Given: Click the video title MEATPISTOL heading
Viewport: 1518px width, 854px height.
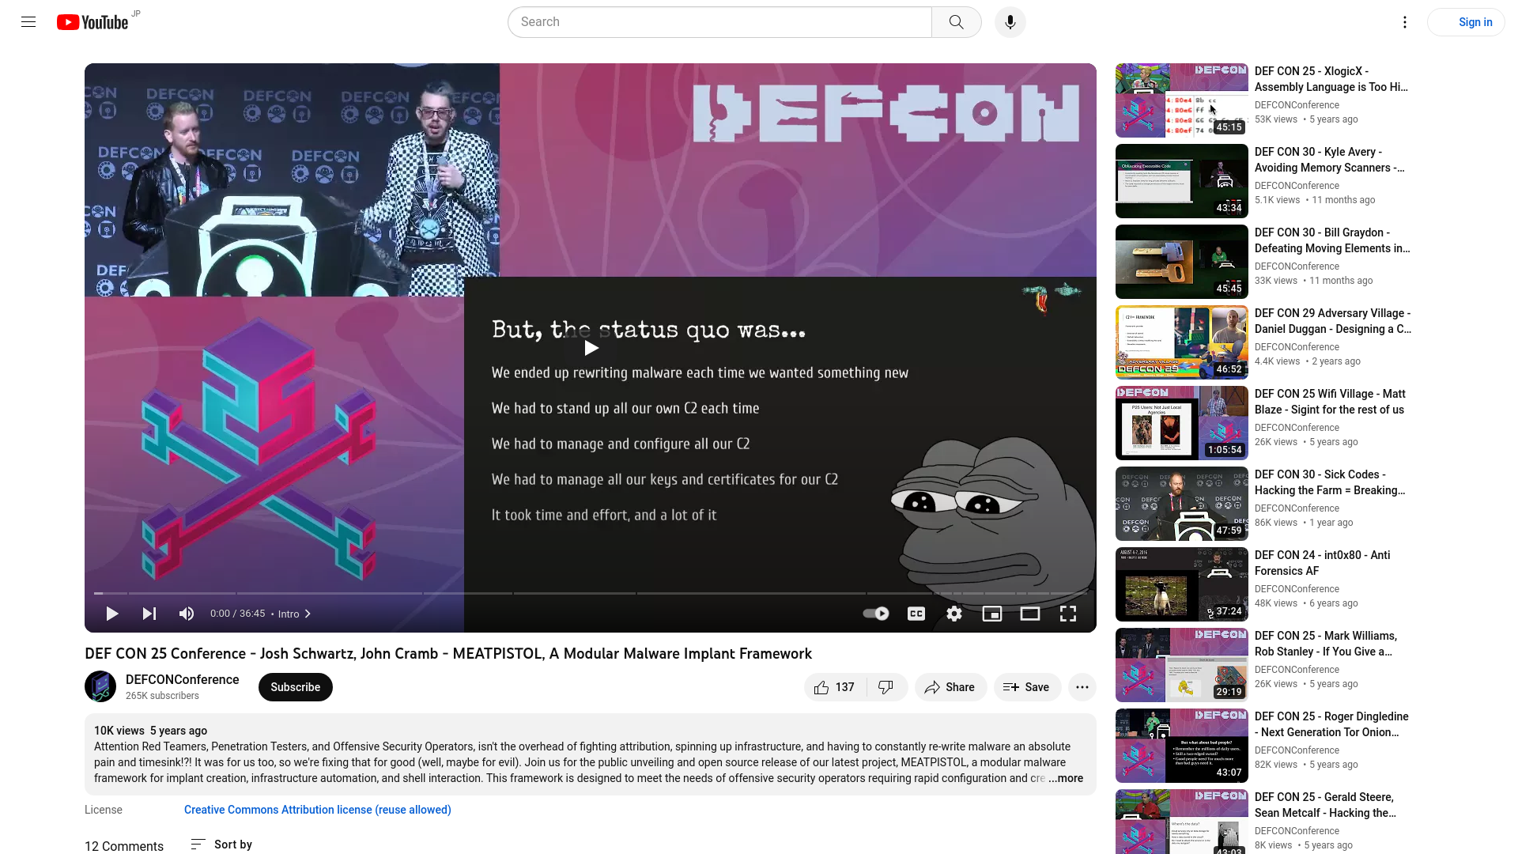Looking at the screenshot, I should (x=448, y=654).
